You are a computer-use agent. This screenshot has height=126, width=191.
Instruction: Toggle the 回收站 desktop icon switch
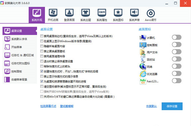[x=177, y=59]
